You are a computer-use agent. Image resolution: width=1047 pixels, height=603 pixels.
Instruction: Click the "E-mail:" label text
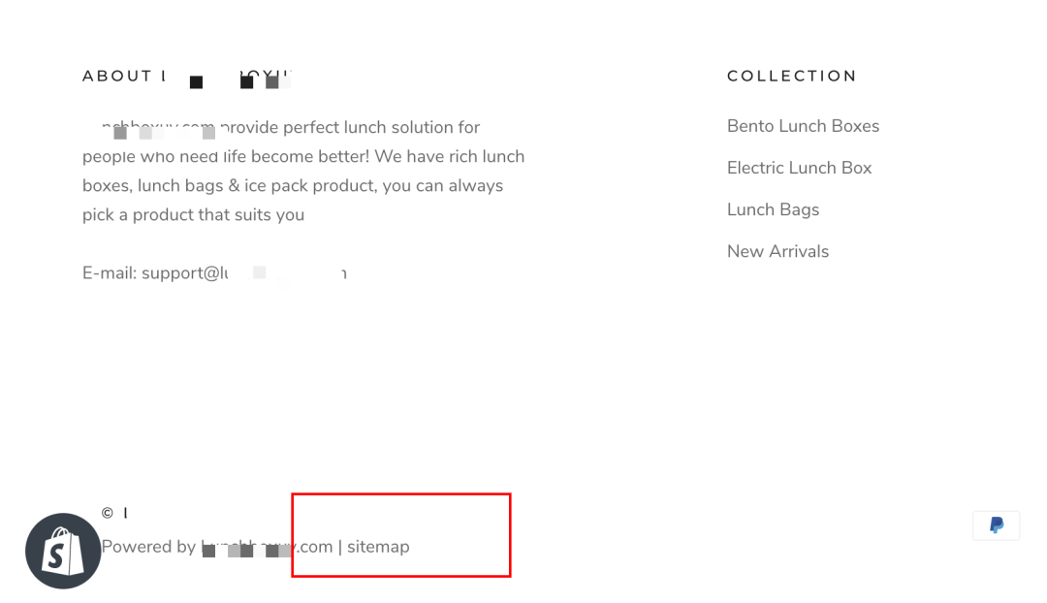(110, 273)
